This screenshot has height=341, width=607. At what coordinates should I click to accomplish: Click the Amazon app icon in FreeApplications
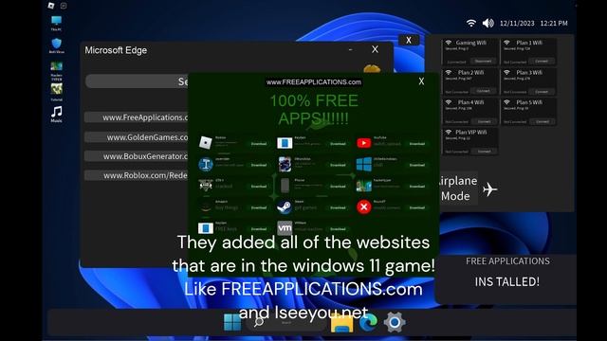coord(206,206)
